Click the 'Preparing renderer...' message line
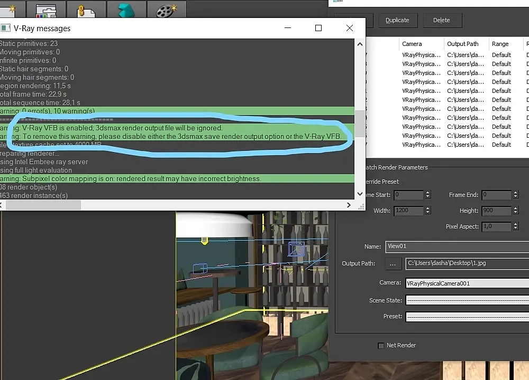The width and height of the screenshot is (529, 380). click(x=30, y=153)
